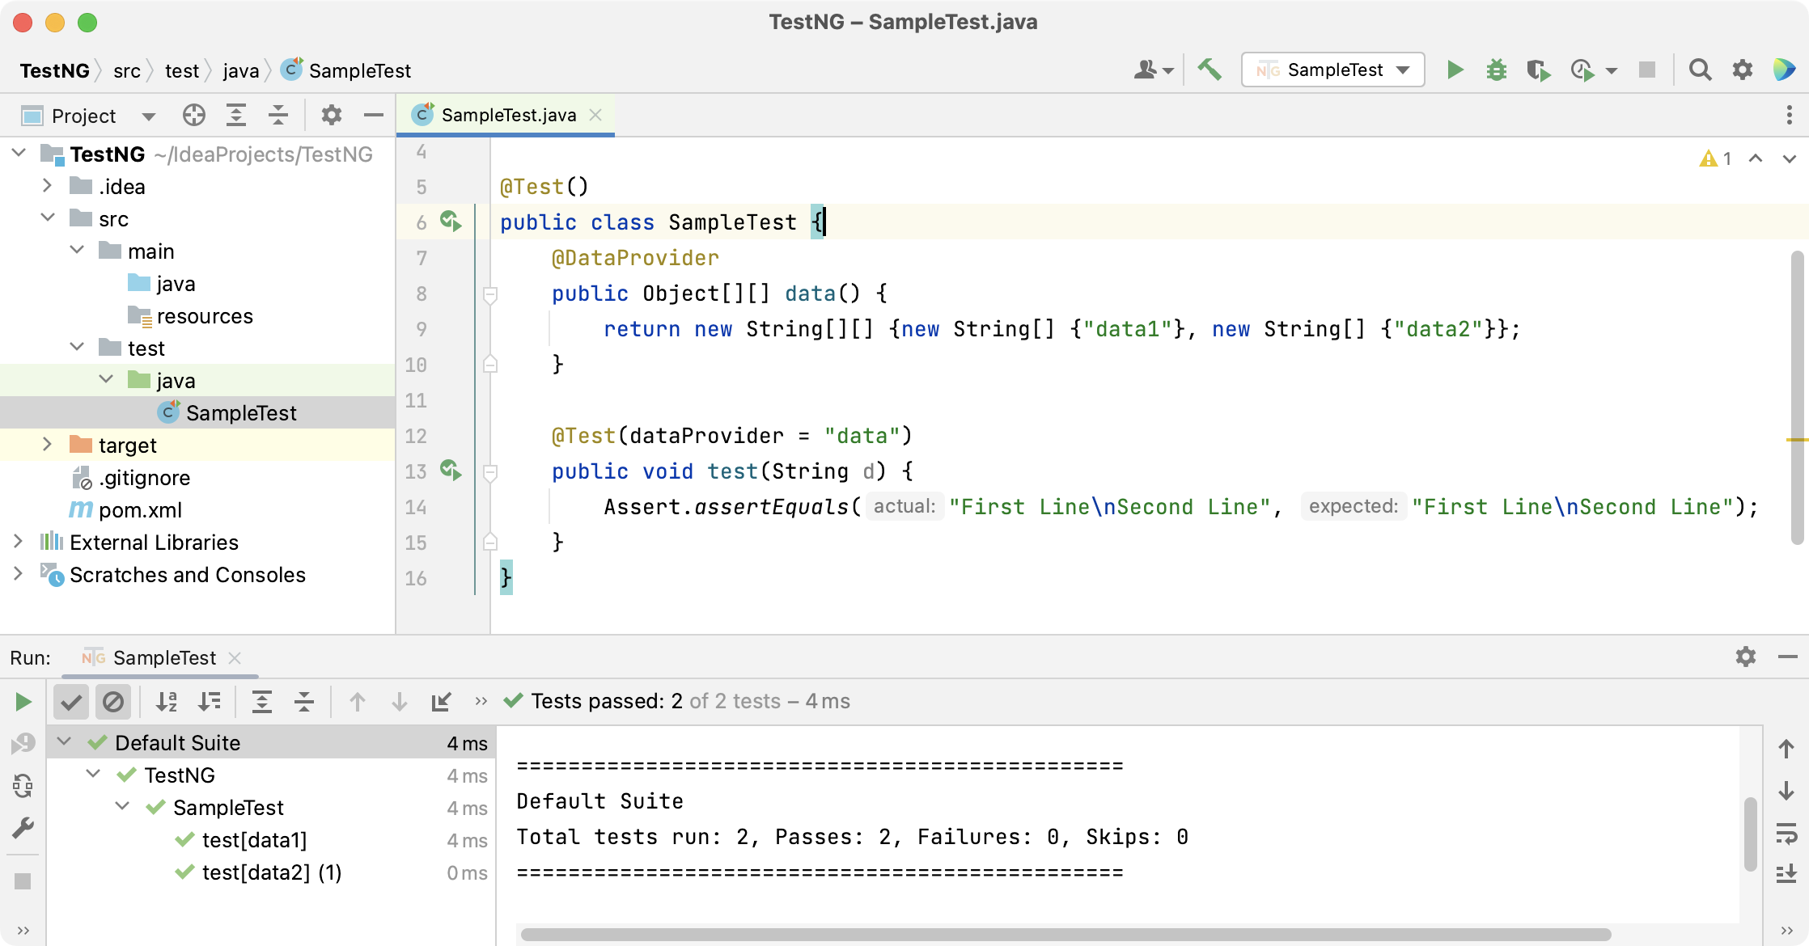Open profiler options dropdown arrow
The height and width of the screenshot is (946, 1809).
(1611, 71)
